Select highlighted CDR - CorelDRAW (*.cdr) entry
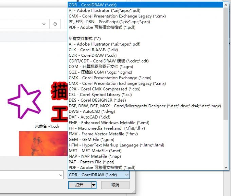 tap(145, 5)
